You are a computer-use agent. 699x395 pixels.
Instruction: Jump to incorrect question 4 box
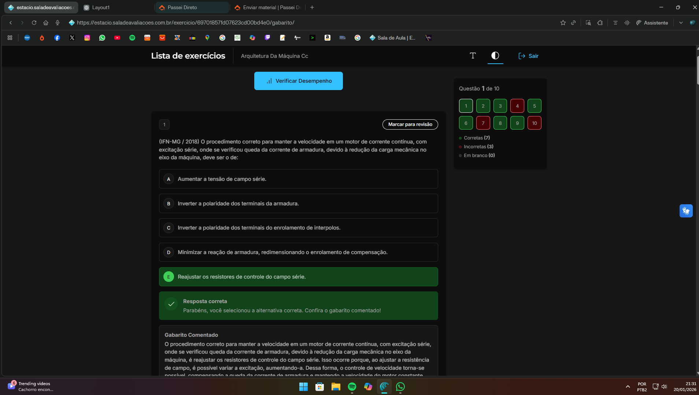(517, 106)
